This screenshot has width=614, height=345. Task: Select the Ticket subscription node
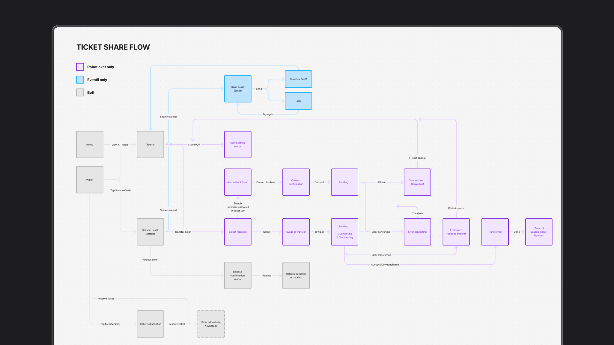151,324
